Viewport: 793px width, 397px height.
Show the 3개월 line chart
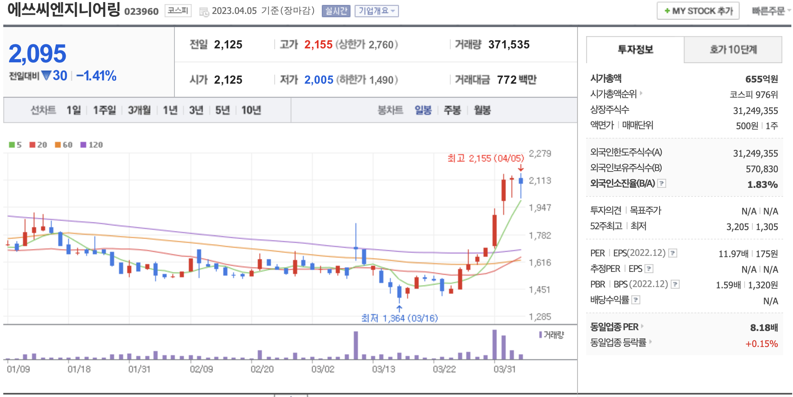point(139,110)
